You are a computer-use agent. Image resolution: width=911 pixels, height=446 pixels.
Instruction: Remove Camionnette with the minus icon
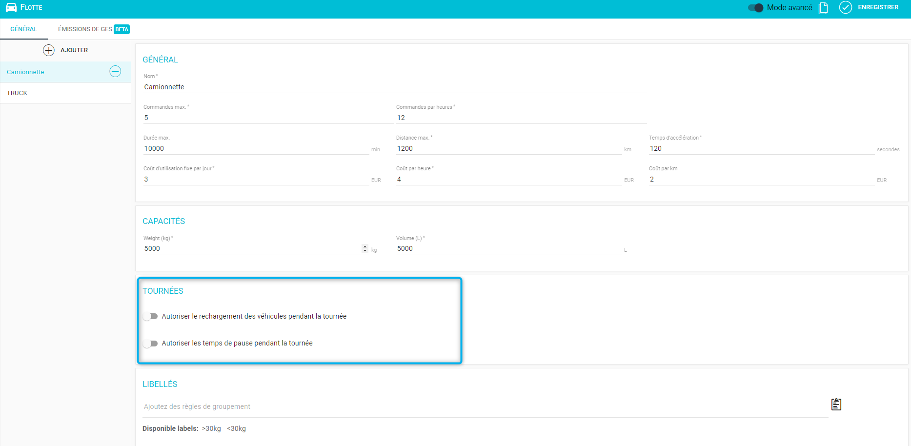115,71
